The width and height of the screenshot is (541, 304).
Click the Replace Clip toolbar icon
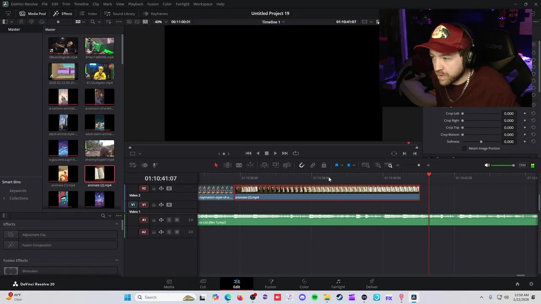(x=287, y=165)
